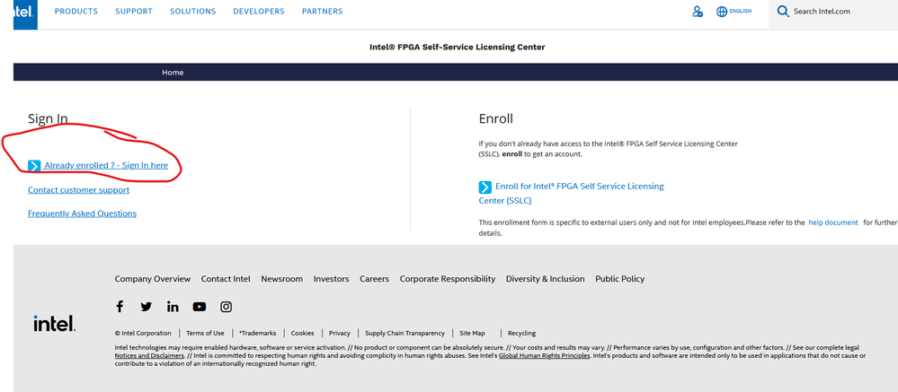Screen dimensions: 898x392
Task: Open Intel's LinkedIn page icon
Action: (173, 307)
